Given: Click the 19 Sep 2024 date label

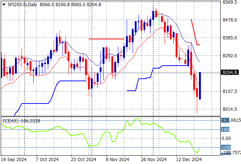Looking at the screenshot, I should pos(14,160).
